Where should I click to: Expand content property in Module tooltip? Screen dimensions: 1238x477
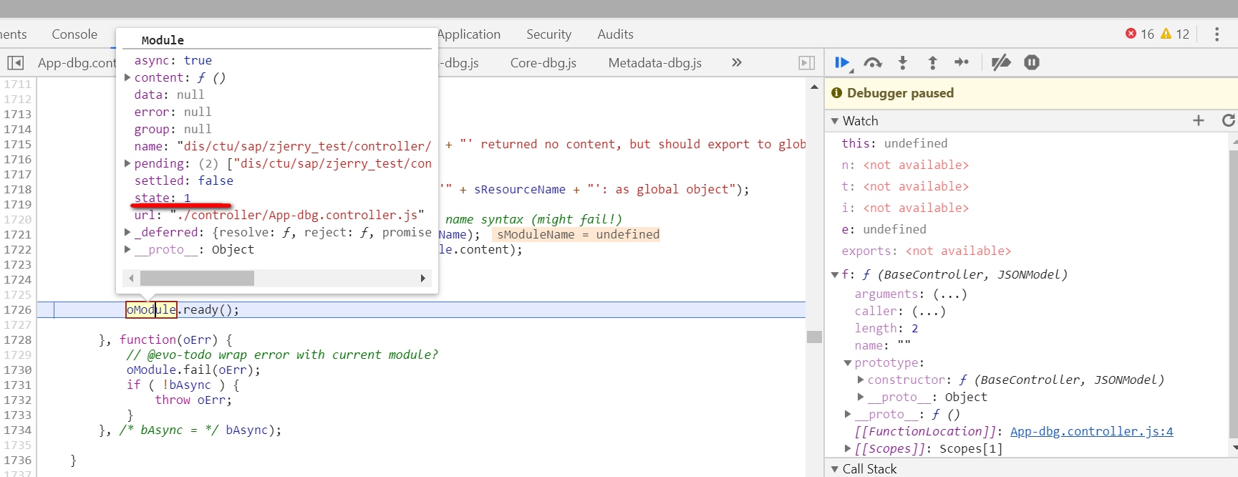[x=127, y=77]
